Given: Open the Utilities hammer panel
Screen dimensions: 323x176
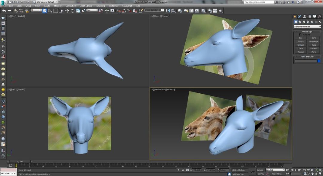Looking at the screenshot, I should (319, 17).
